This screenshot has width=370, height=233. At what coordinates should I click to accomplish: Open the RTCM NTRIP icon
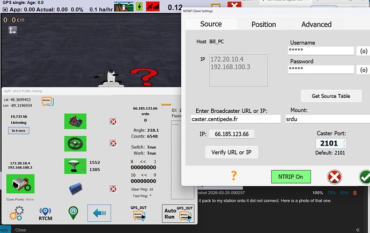45,214
